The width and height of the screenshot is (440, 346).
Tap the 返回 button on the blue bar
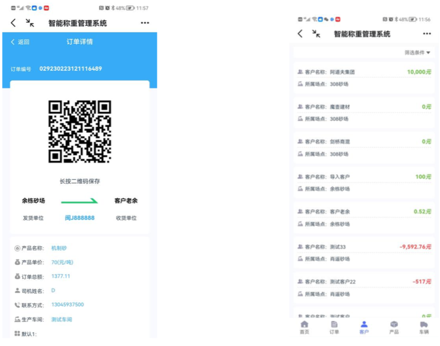(x=20, y=42)
